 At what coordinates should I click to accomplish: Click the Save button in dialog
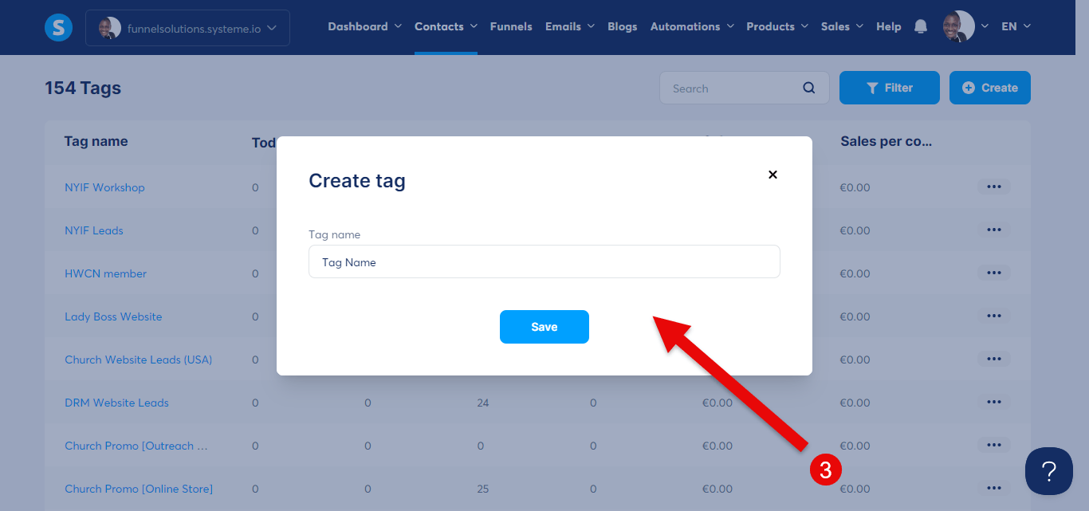544,327
